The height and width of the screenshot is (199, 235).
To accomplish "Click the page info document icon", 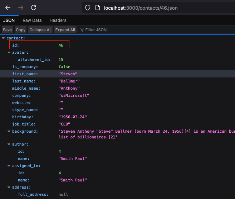I will (97, 8).
